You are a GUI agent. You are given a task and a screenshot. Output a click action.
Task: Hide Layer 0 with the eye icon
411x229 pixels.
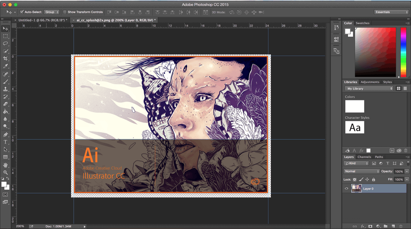coord(347,189)
